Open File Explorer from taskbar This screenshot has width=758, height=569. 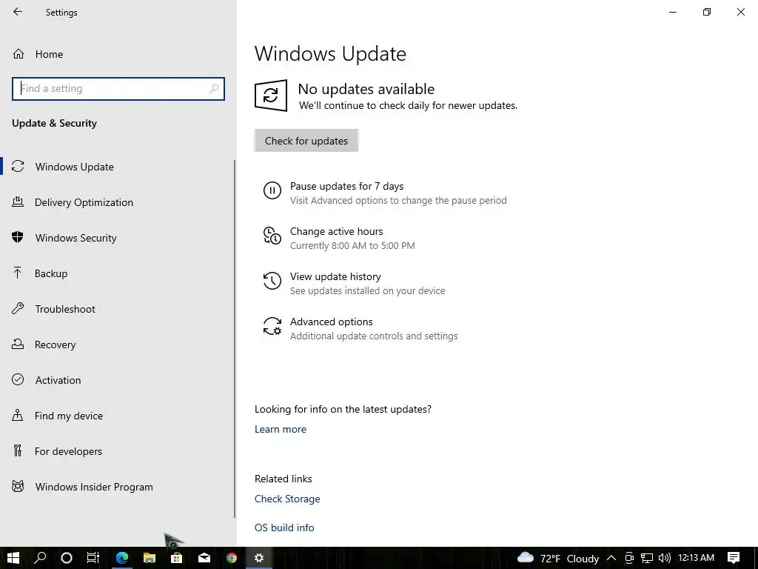150,558
